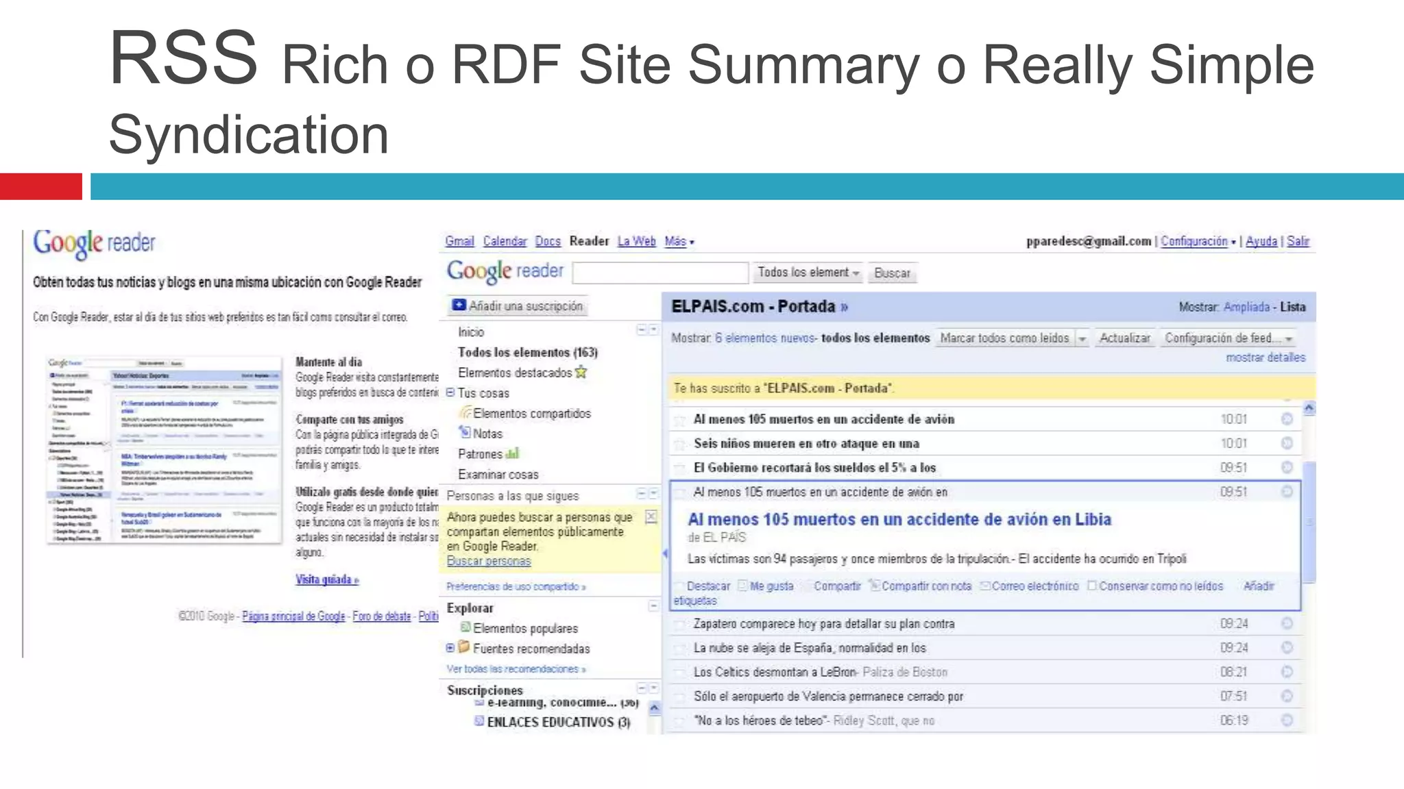Open Marcar todos como leídos dropdown arrow
Screen dimensions: 1404x789
(x=1082, y=338)
